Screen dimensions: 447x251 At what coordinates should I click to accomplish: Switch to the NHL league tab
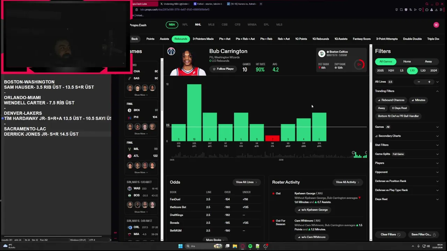[x=198, y=25]
